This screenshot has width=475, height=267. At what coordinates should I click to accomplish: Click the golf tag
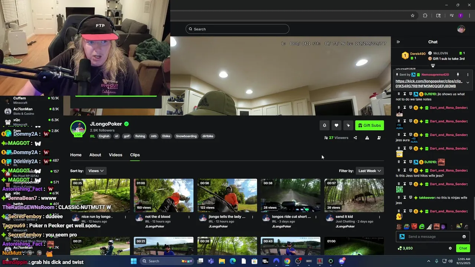click(127, 136)
